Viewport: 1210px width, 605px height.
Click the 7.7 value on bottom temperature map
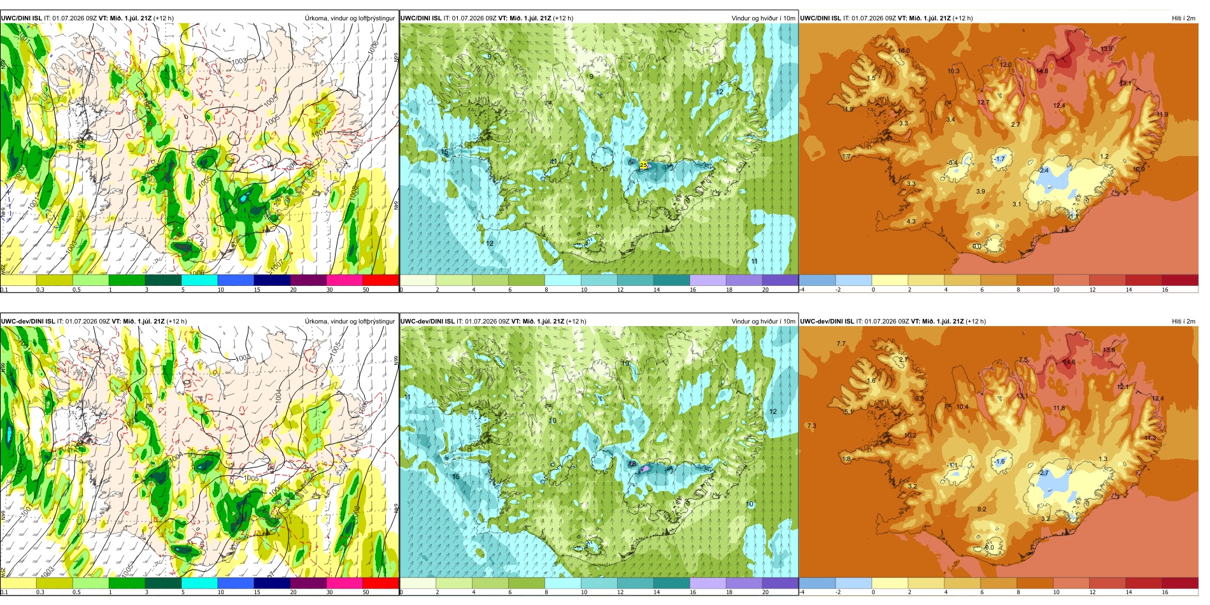pos(841,344)
